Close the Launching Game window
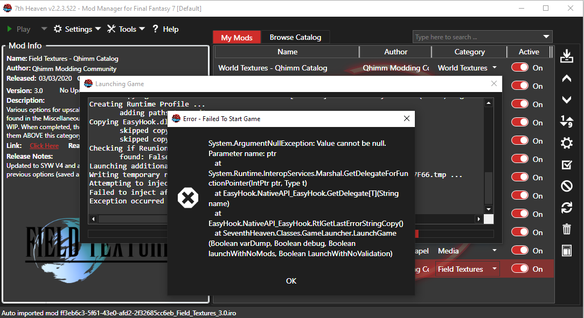Screen dimensions: 584x318 [x=494, y=83]
